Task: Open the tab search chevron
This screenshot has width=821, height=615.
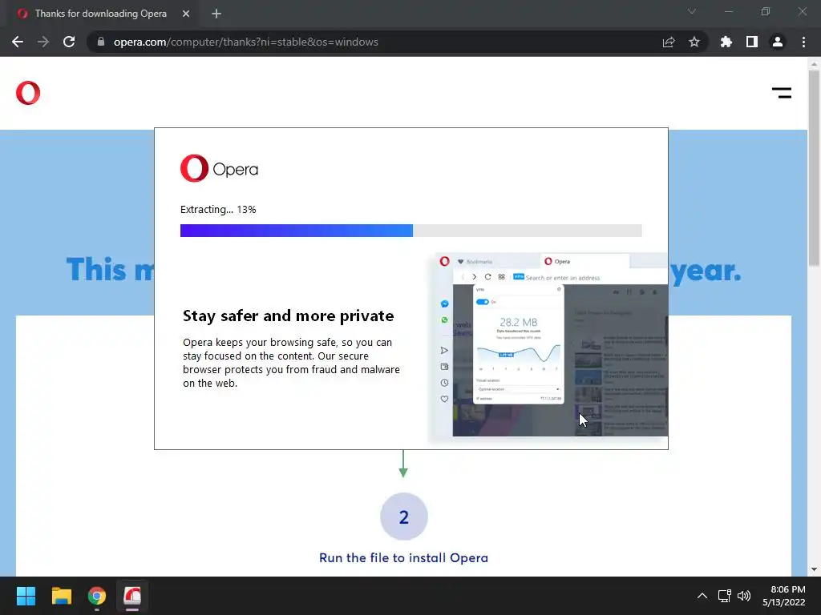Action: point(692,11)
